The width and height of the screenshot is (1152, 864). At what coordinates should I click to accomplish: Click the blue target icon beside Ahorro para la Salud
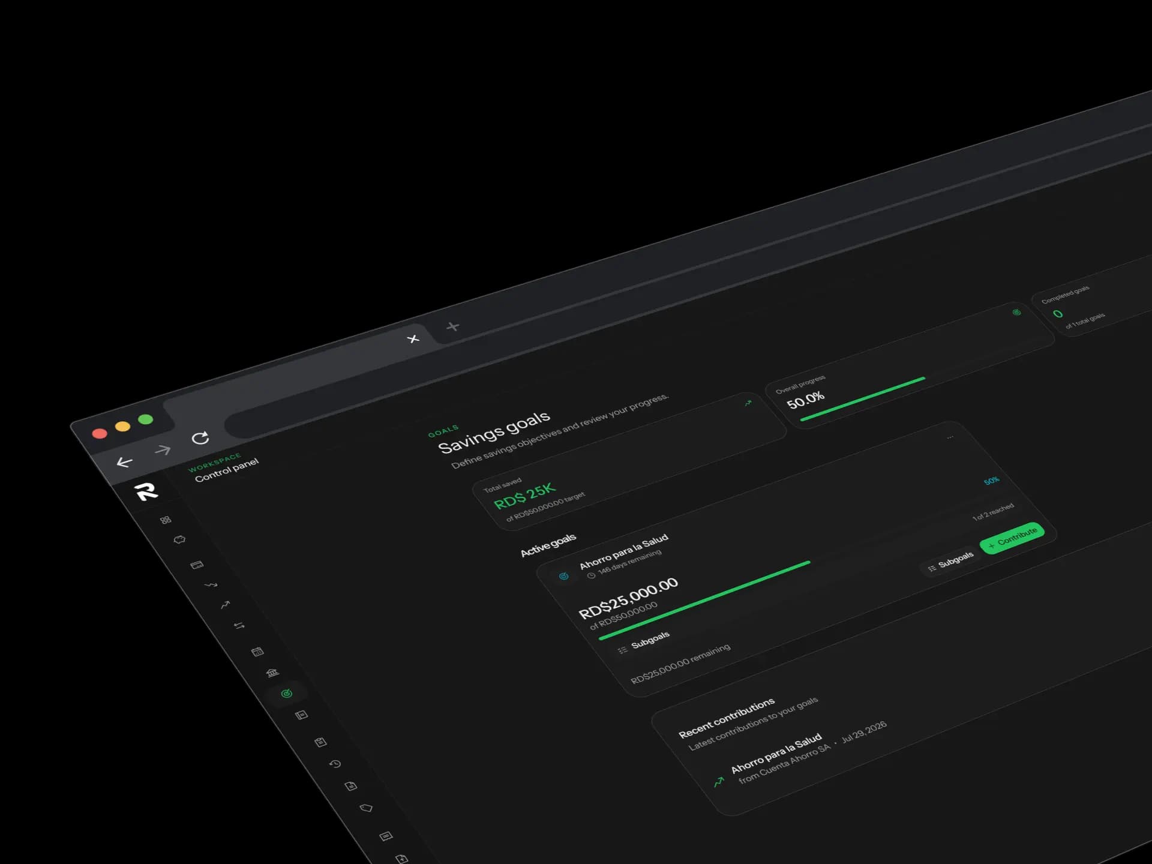point(563,576)
